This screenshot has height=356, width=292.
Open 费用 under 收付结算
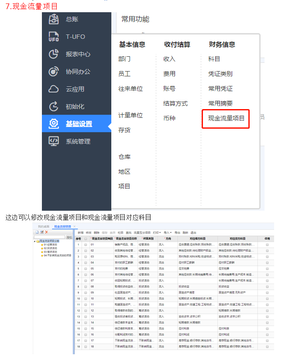(169, 74)
